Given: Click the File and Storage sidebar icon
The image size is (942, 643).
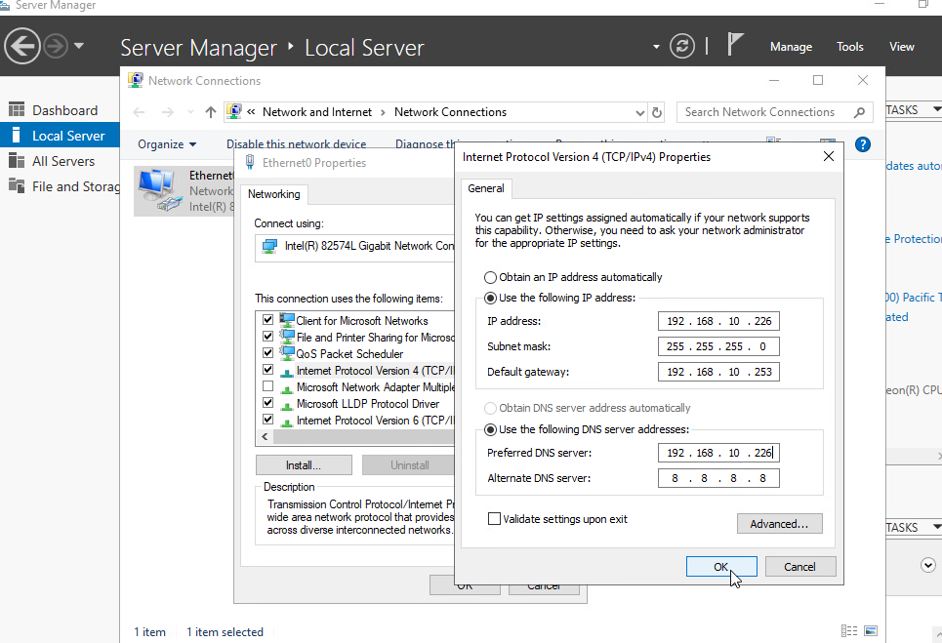Looking at the screenshot, I should coord(17,186).
